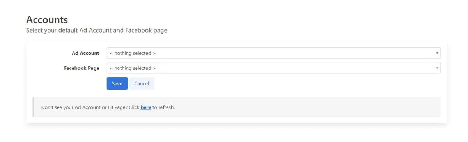Follow the 'here' refresh link

point(146,107)
